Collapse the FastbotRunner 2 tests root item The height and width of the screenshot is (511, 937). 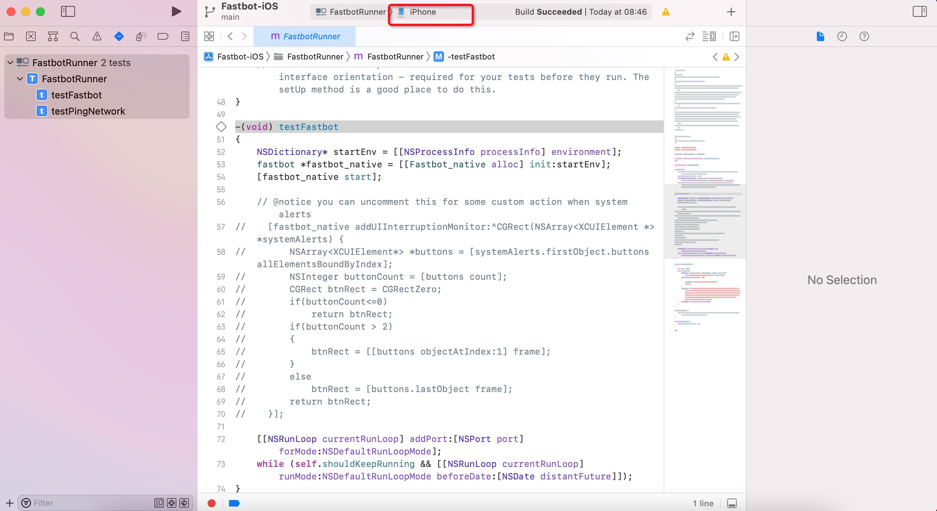tap(10, 62)
